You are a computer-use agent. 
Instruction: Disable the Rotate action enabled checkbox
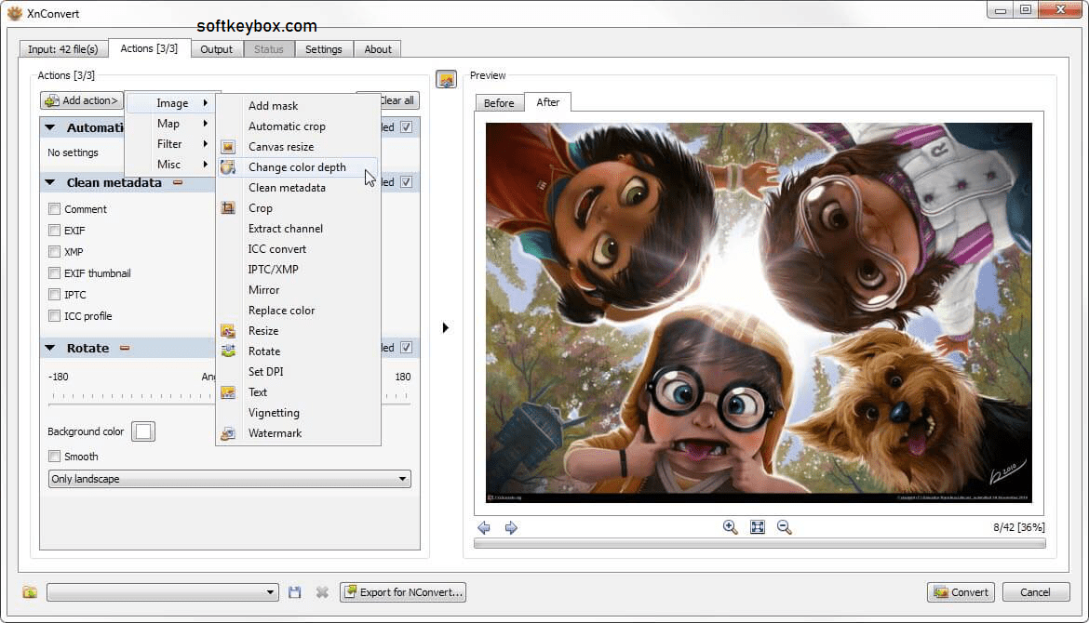point(406,347)
